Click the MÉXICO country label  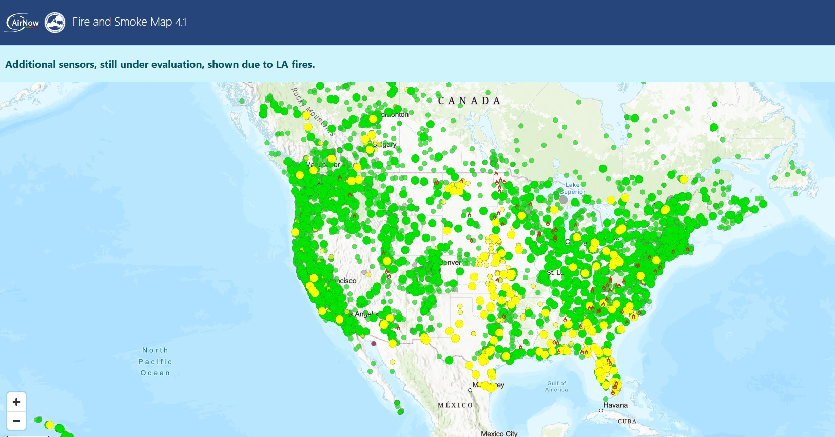point(455,405)
